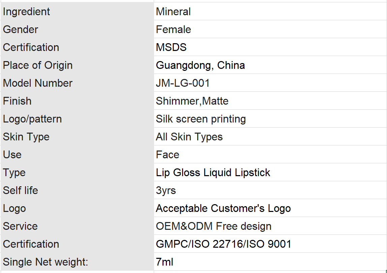Select the Ingredient label cell
387x273 pixels.
(x=77, y=11)
